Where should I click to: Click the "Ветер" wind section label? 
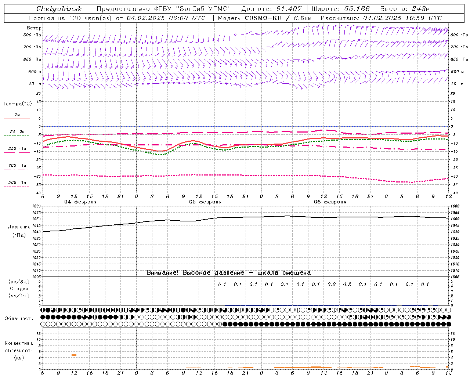(x=34, y=28)
